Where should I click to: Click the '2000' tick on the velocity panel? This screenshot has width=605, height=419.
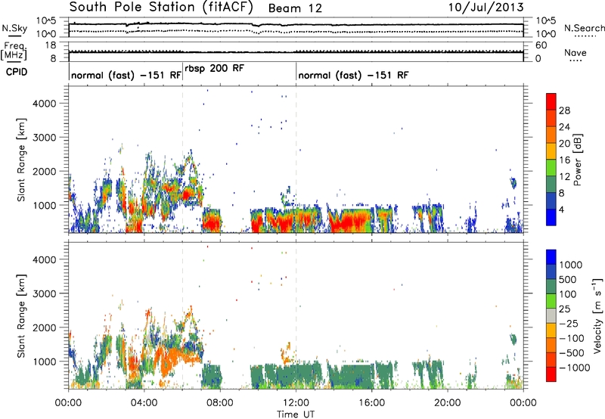pyautogui.click(x=45, y=327)
